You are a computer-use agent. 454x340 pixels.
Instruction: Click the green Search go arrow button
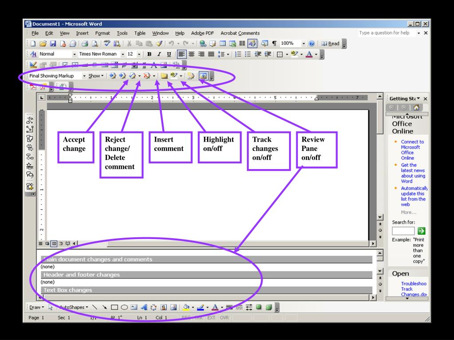click(x=422, y=231)
